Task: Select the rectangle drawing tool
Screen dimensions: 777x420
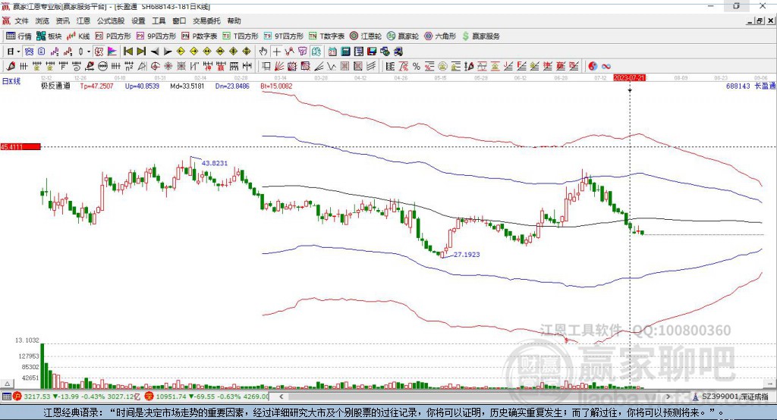Action: point(266,67)
